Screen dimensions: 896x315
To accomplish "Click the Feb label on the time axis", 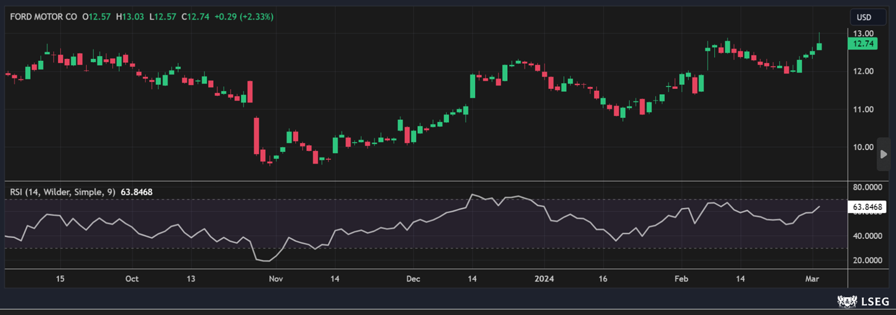I will coord(682,279).
